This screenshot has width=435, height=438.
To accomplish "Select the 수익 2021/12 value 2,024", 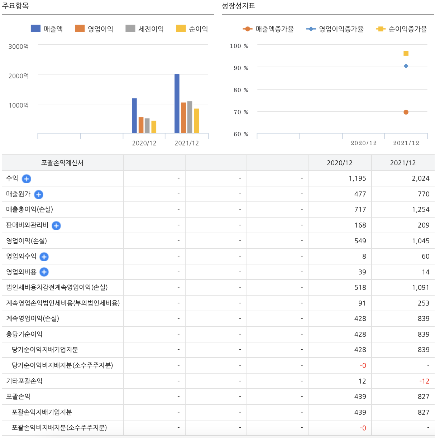I will pos(421,178).
